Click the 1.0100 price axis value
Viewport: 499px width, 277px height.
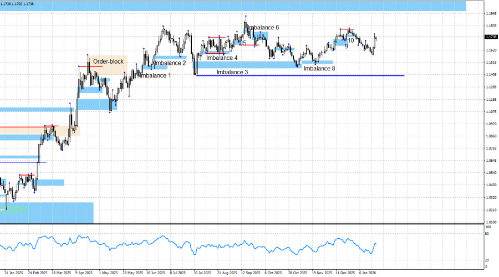pyautogui.click(x=491, y=222)
